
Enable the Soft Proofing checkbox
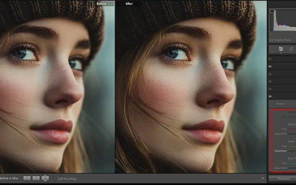pyautogui.click(x=55, y=179)
